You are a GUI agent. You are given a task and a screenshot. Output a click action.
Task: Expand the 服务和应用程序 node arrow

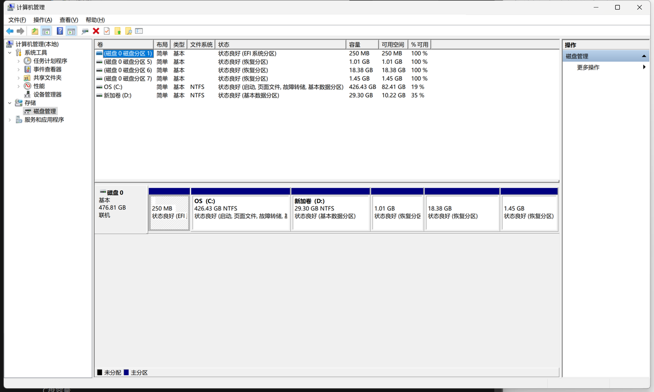pyautogui.click(x=10, y=120)
